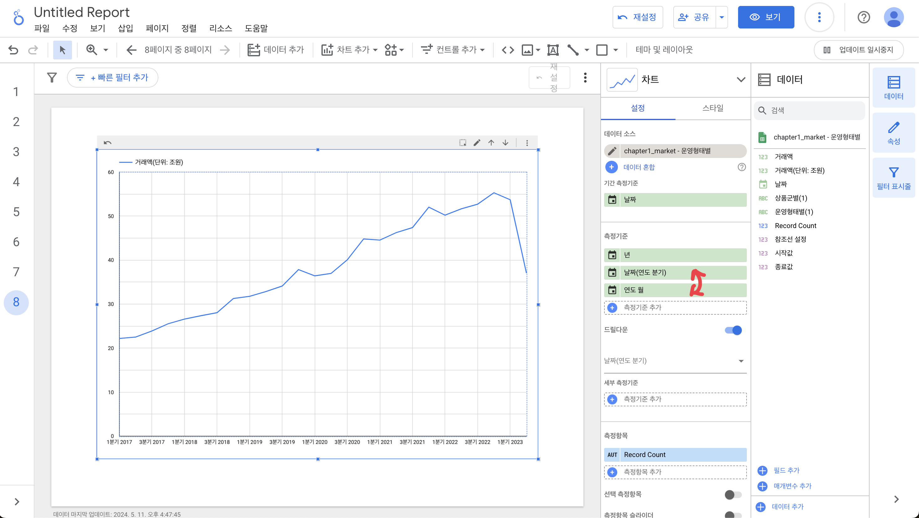Turn off the 드릴다운 toggle
This screenshot has height=518, width=919.
(733, 330)
